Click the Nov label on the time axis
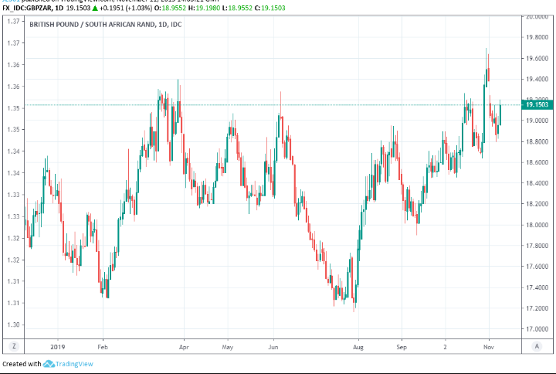 click(x=489, y=347)
